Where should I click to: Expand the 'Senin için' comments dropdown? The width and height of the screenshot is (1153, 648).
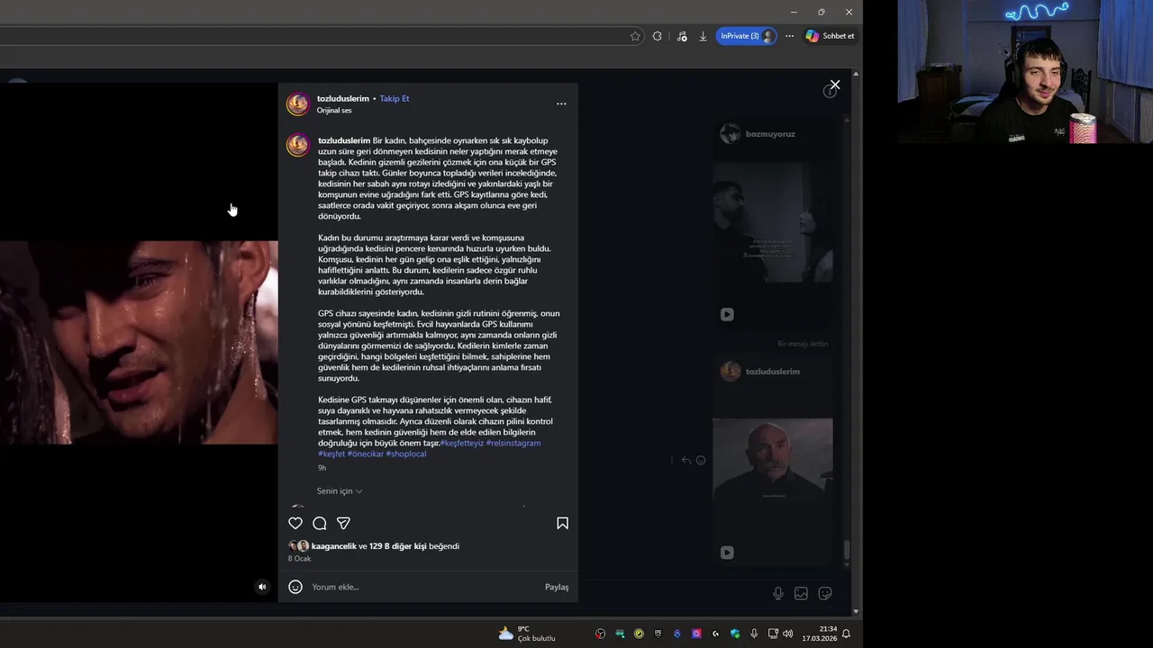click(340, 490)
